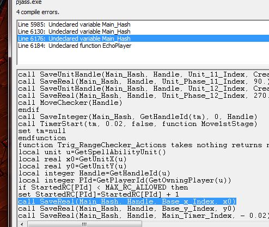Click function Trig_RangeChecker_Actions declaration line
Screen dimensions: 269x227
[x=143, y=145]
